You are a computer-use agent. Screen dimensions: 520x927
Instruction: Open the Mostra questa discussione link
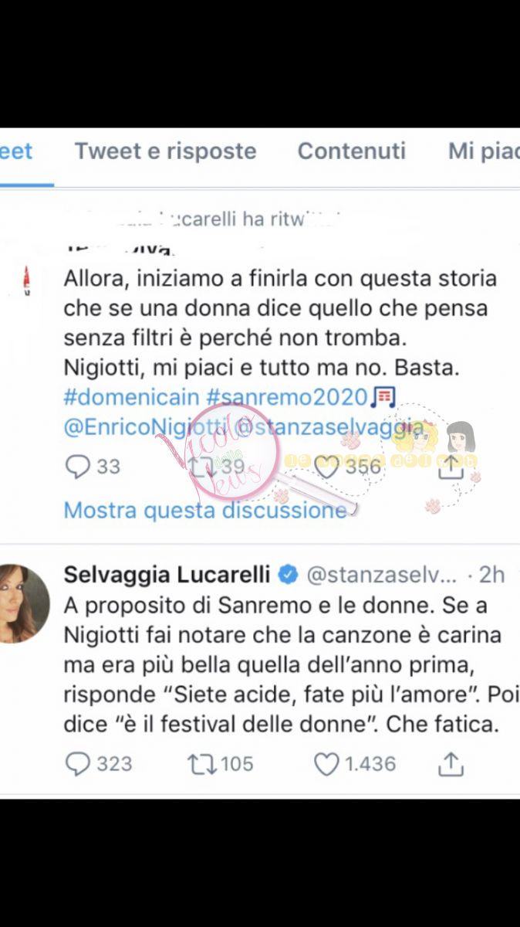pyautogui.click(x=205, y=511)
